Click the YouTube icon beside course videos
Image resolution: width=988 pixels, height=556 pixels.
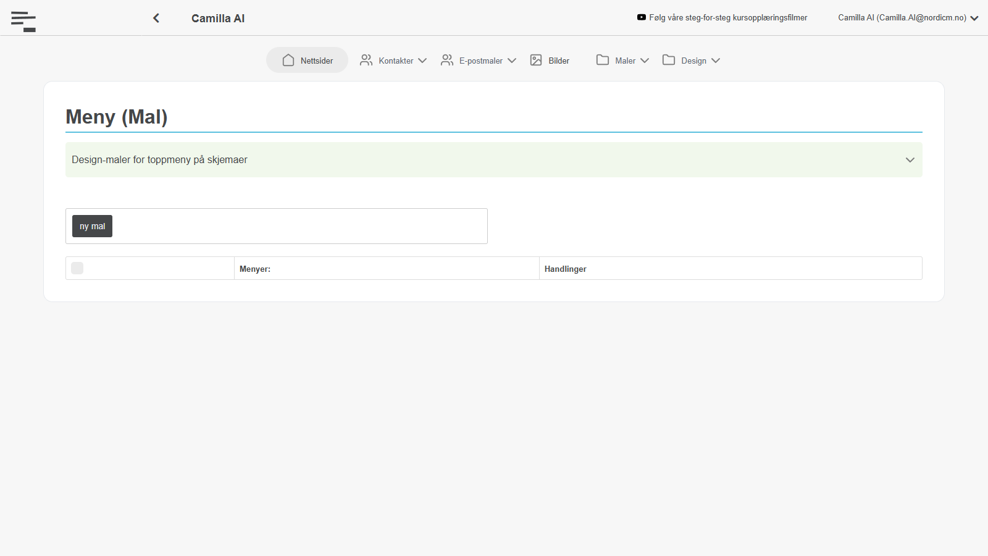click(x=642, y=17)
